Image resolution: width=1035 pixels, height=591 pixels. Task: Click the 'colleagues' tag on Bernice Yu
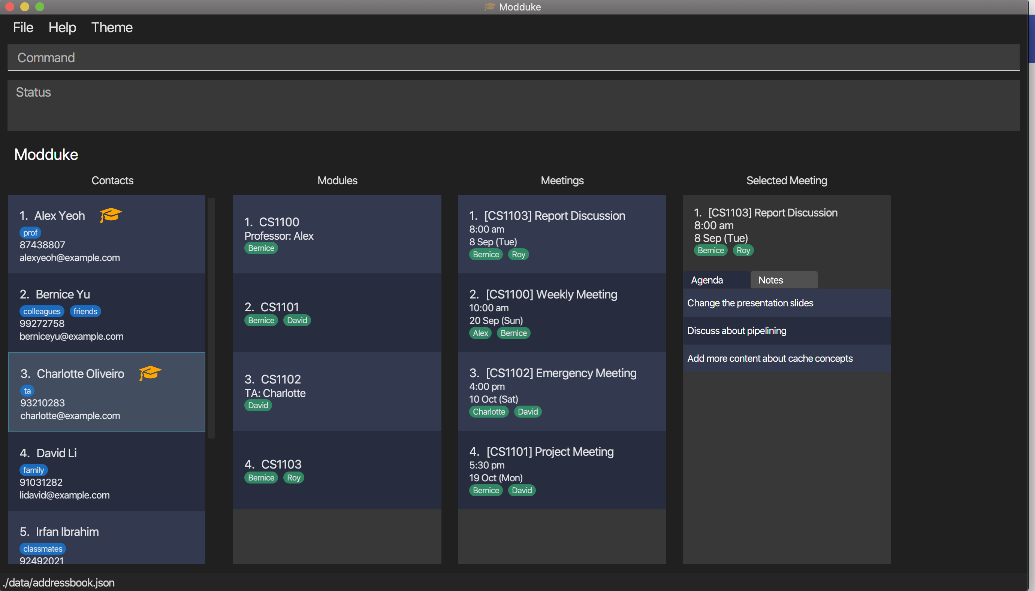click(x=42, y=311)
